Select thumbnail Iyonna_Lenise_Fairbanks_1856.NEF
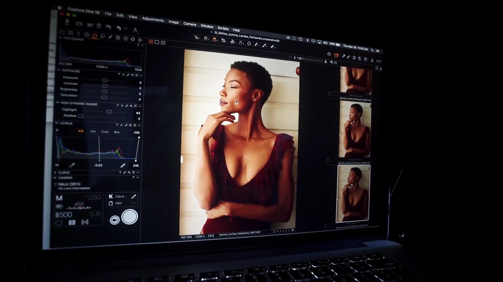This screenshot has width=503, height=282. tap(355, 130)
